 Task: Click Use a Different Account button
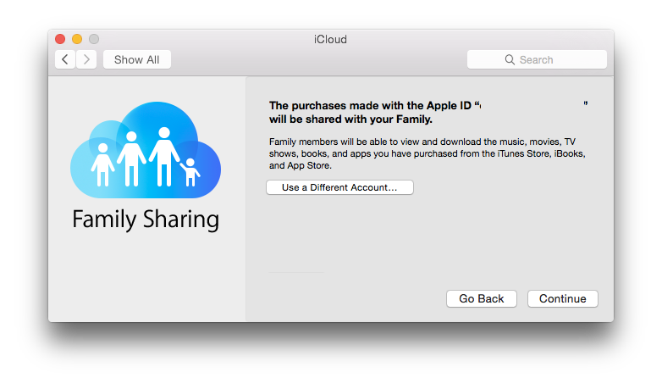(x=339, y=187)
